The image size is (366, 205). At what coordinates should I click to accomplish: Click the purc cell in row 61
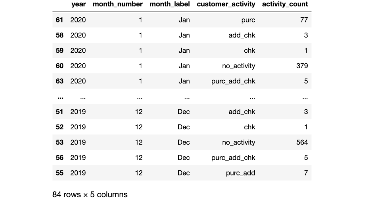[x=248, y=20]
